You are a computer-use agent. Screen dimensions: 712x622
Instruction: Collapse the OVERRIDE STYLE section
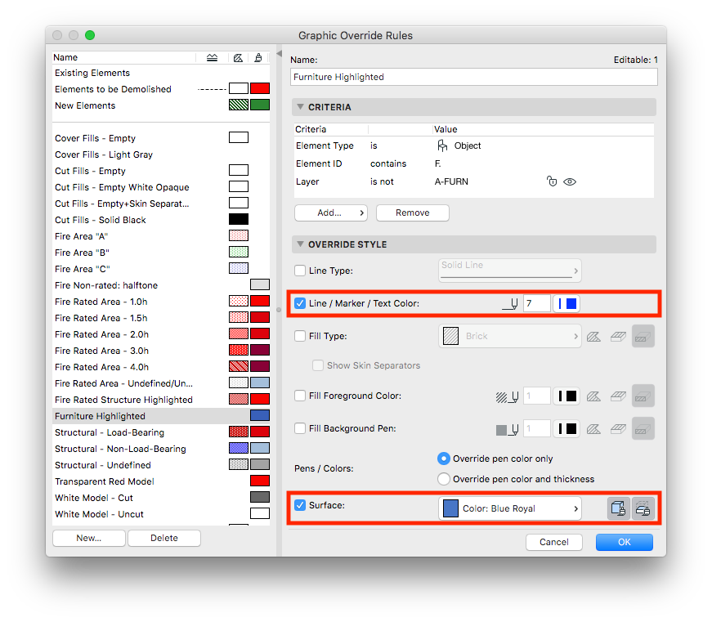pos(300,244)
